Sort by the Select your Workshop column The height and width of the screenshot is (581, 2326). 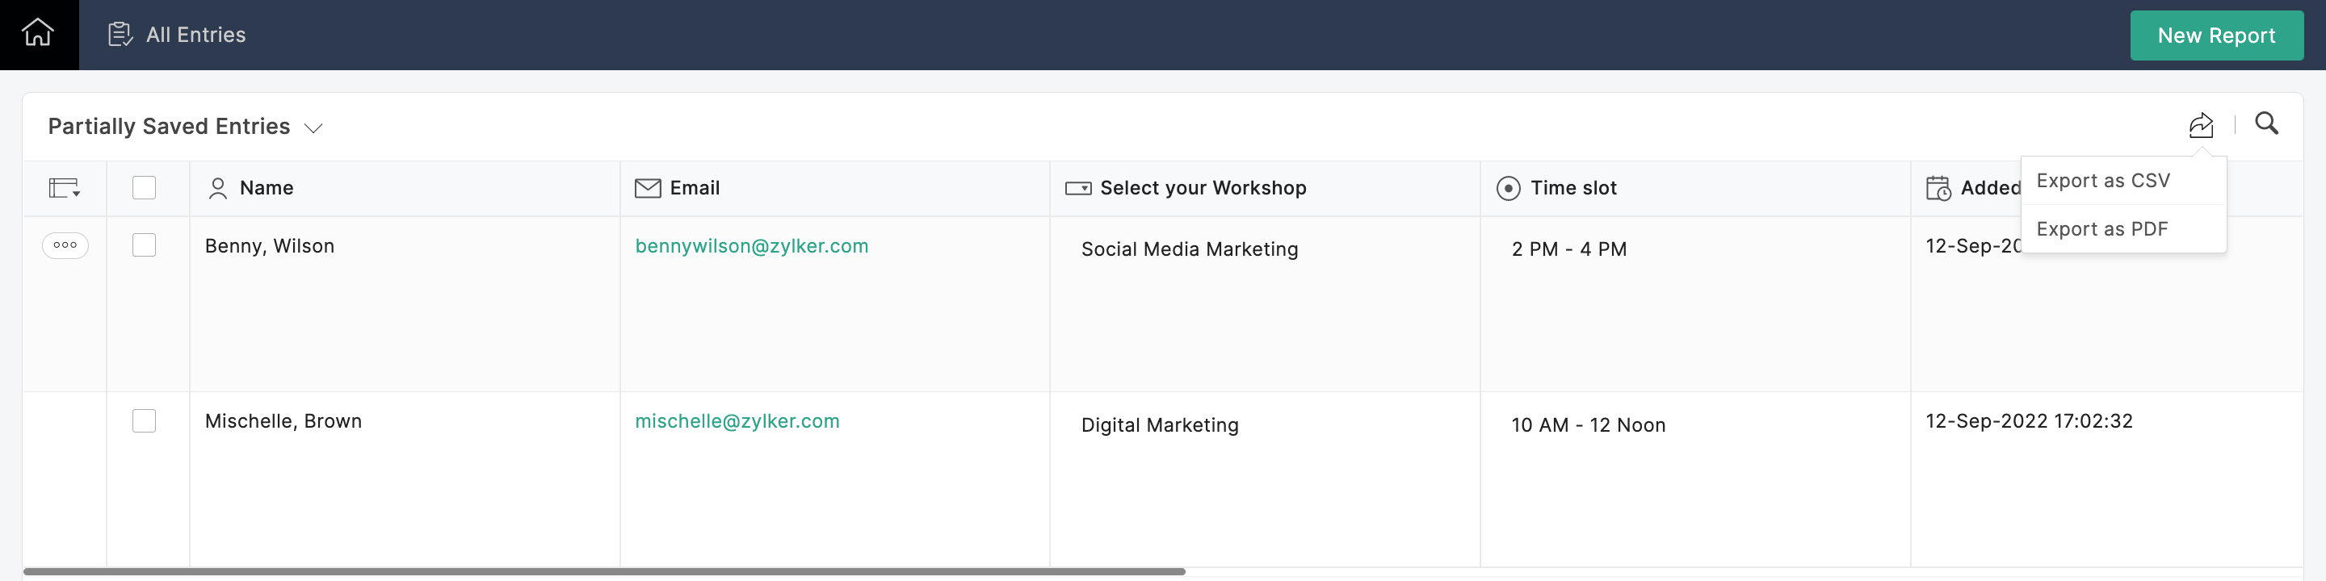(1202, 188)
